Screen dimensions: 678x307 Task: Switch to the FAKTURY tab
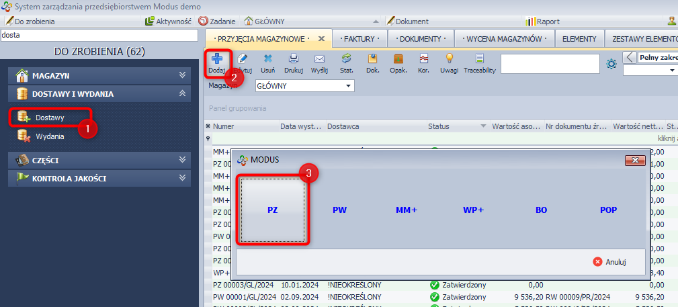coord(362,39)
